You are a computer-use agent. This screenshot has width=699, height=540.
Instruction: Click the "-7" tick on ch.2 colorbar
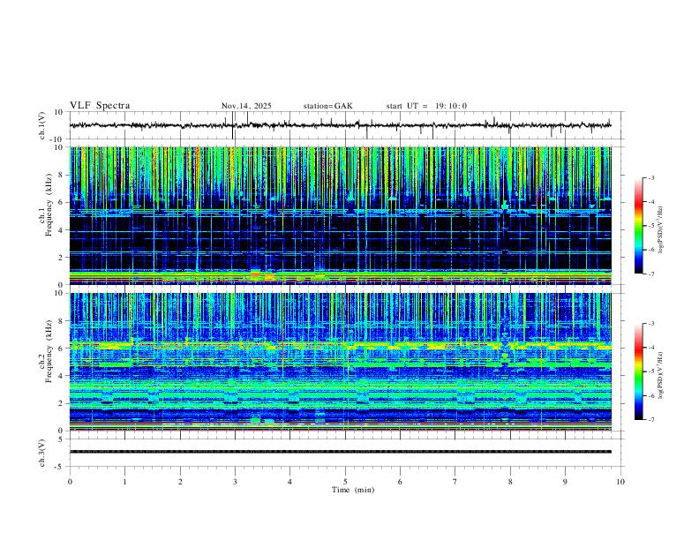(x=650, y=419)
